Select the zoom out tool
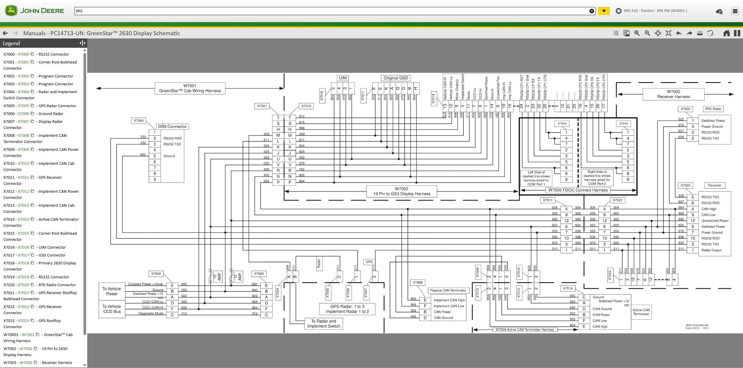743x368 pixels. 647,33
